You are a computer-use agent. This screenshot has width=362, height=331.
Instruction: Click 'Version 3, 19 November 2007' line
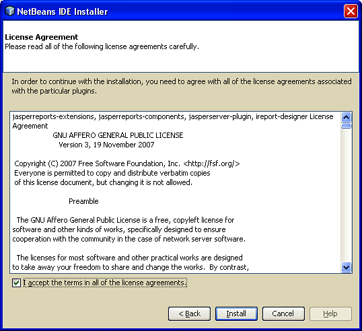pos(106,145)
